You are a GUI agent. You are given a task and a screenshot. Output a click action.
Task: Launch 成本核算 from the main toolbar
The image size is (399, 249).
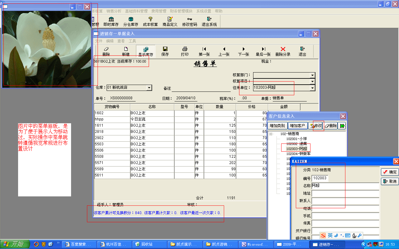pyautogui.click(x=150, y=21)
